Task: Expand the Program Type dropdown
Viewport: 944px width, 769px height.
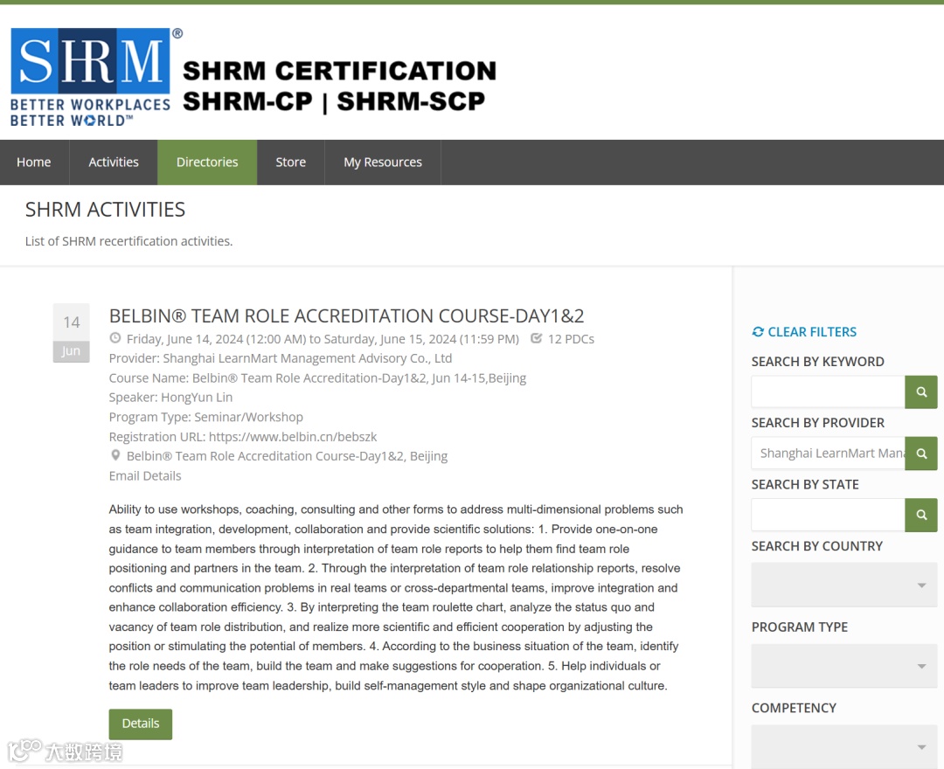Action: [844, 666]
